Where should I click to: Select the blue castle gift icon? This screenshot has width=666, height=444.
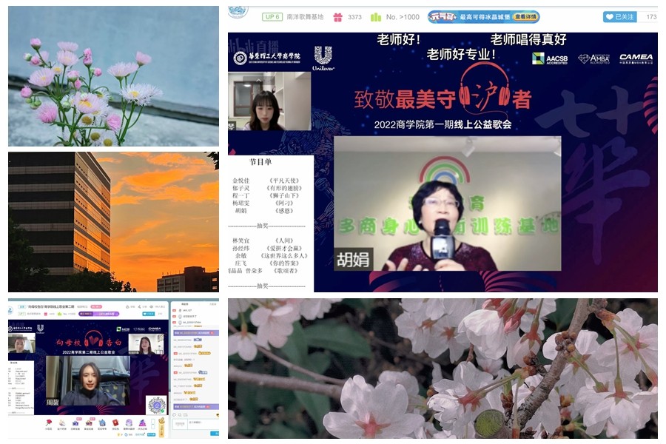(x=102, y=423)
